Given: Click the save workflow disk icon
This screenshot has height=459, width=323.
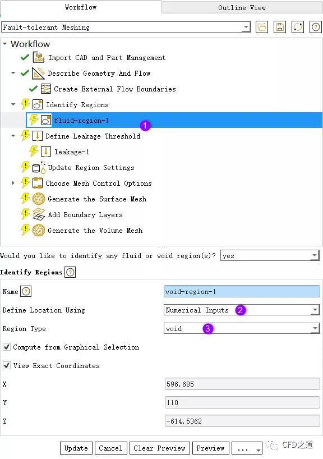Looking at the screenshot, I should point(280,27).
